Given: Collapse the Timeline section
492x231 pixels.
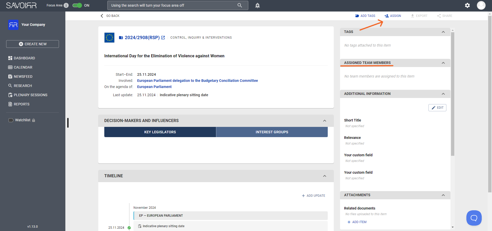Looking at the screenshot, I should click(x=325, y=176).
